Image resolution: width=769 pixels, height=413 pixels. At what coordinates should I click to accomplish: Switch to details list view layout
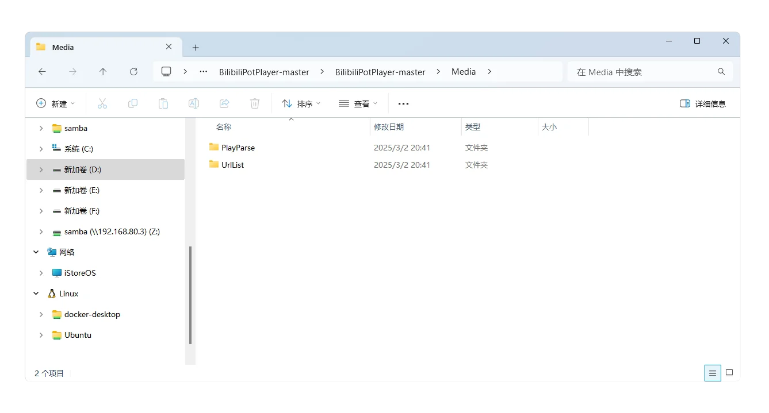point(713,373)
